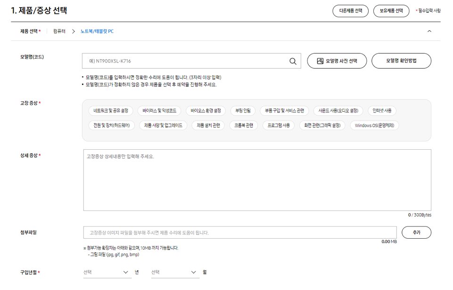This screenshot has width=453, height=290.
Task: Click the 보유제품 선택 button
Action: pyautogui.click(x=392, y=10)
